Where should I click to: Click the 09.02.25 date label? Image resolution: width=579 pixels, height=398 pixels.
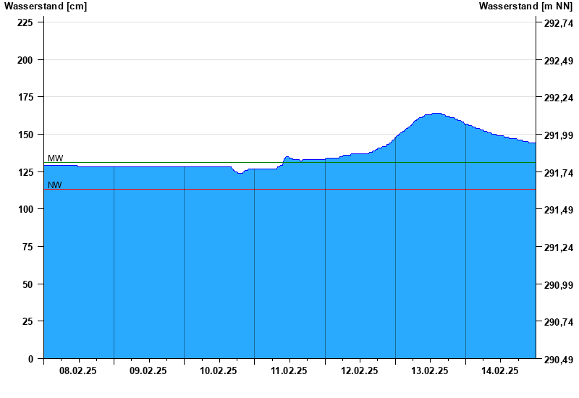tap(148, 371)
